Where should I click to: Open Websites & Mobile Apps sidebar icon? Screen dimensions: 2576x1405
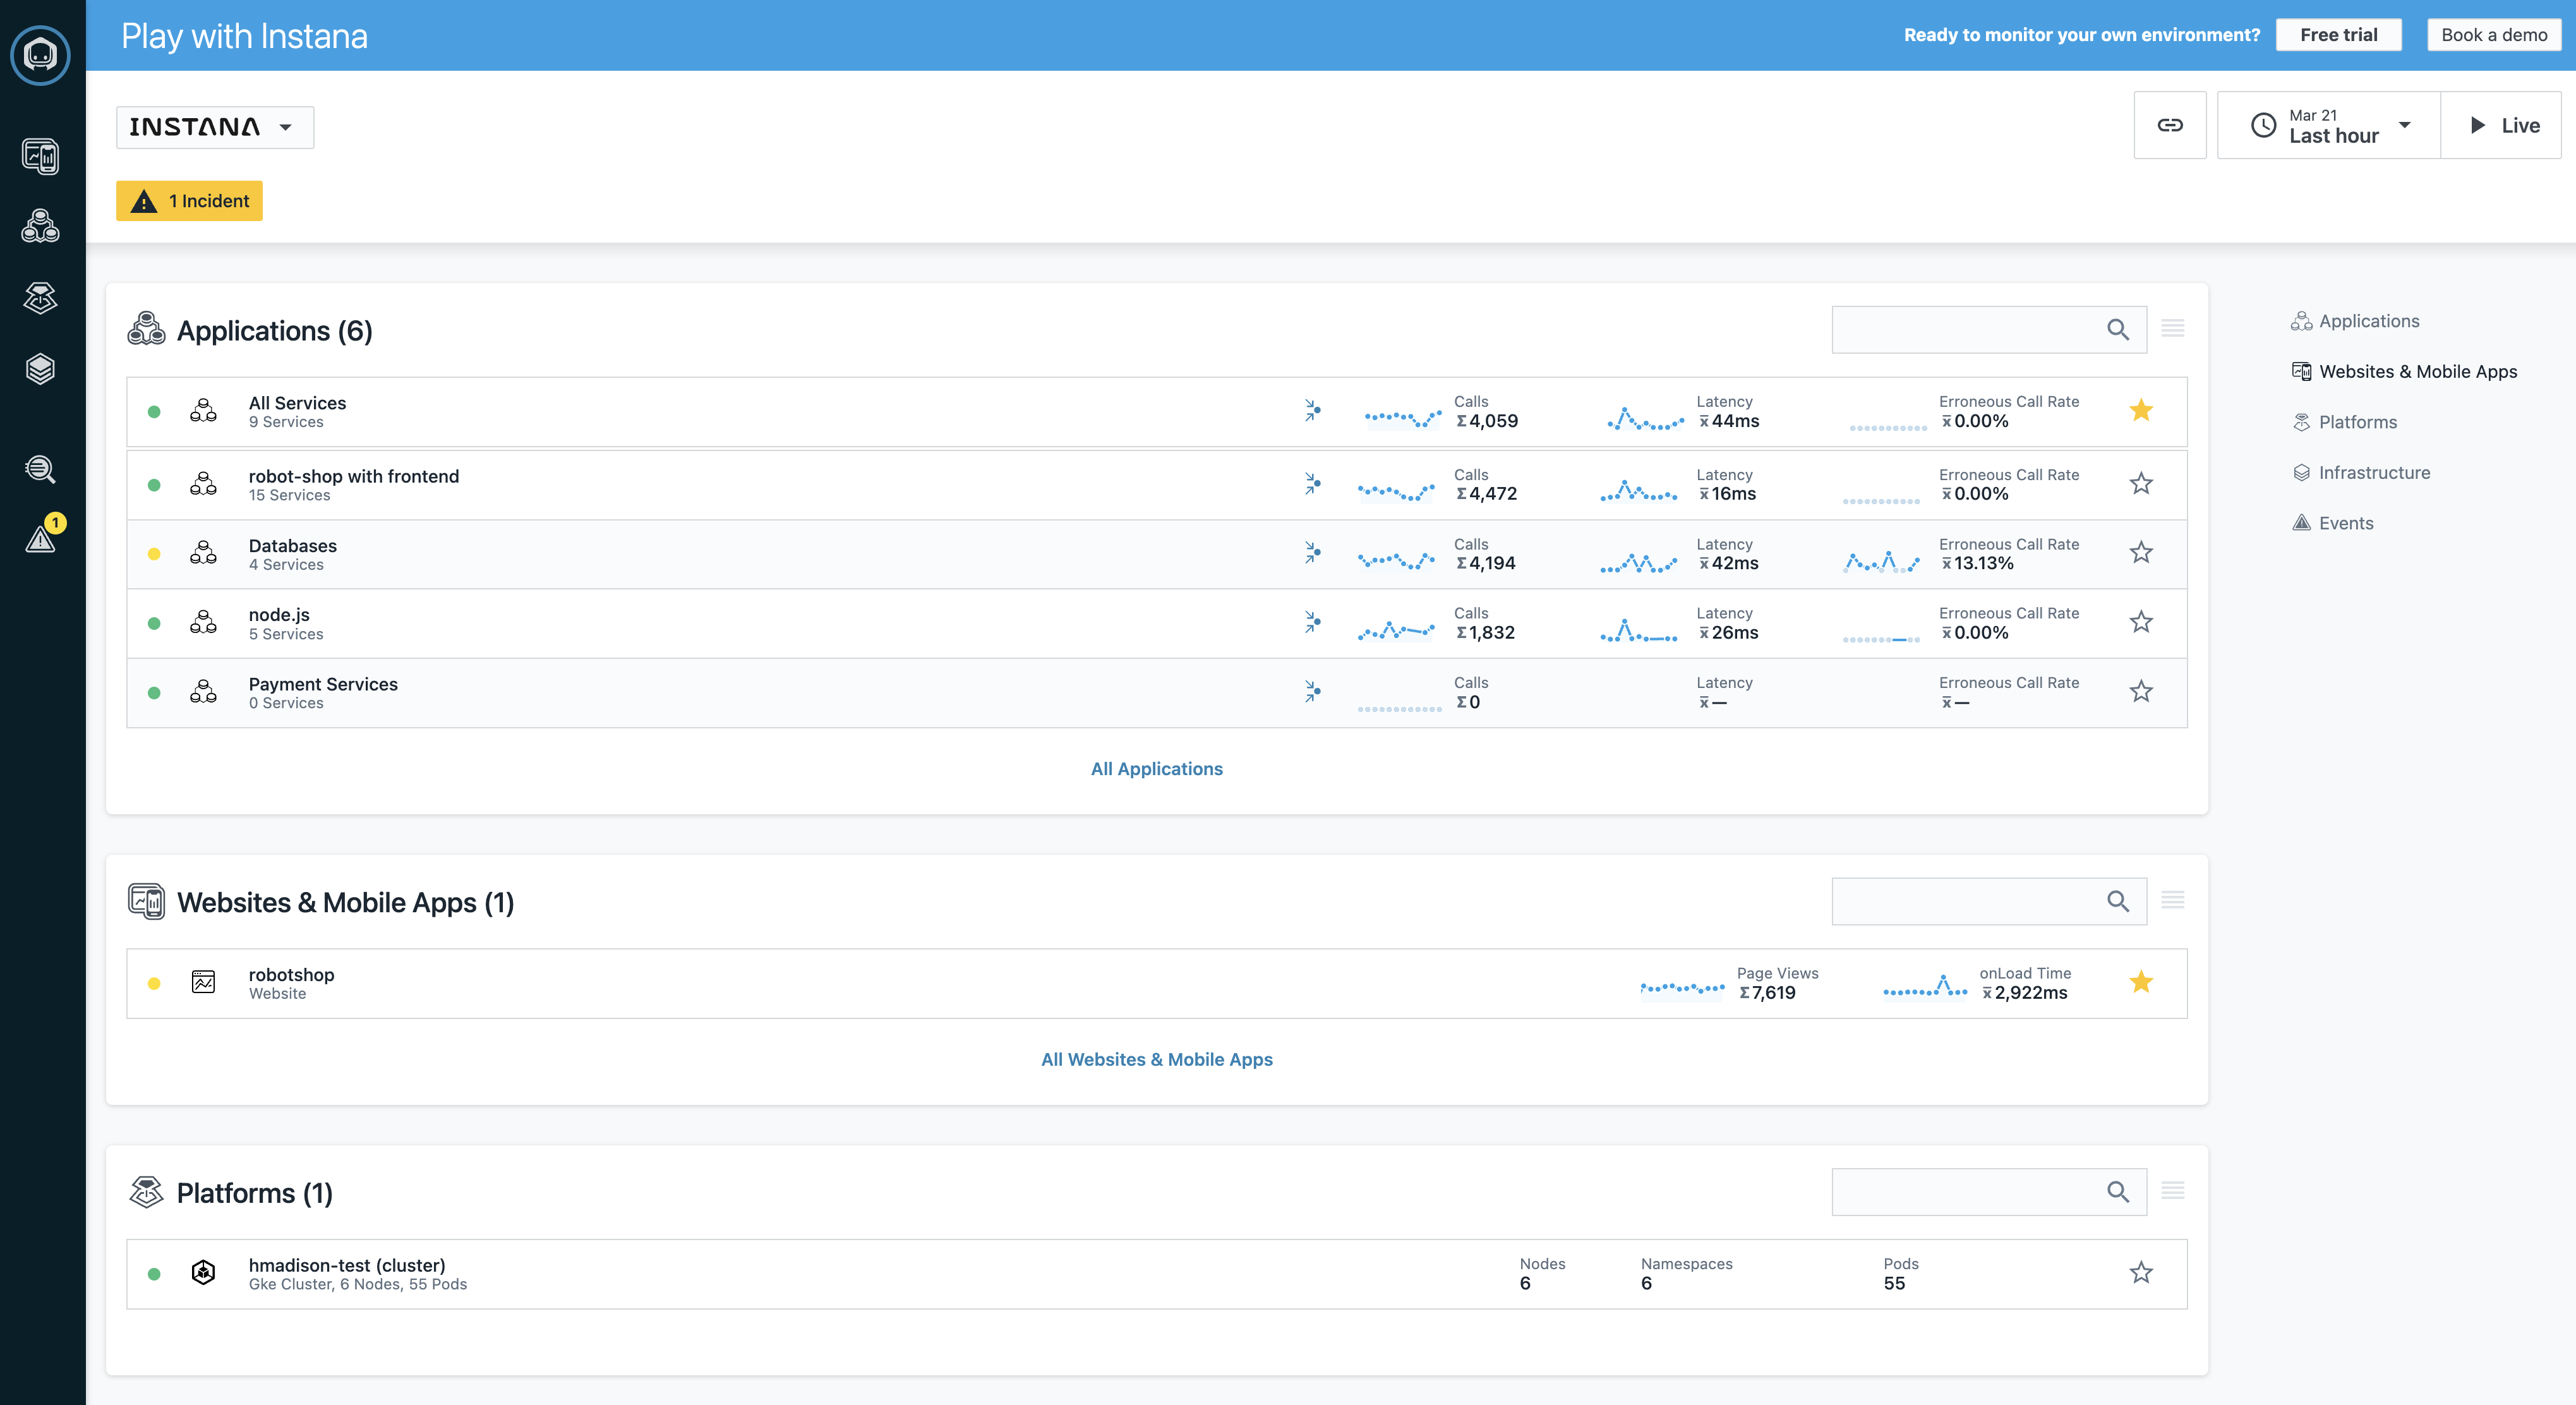(x=40, y=157)
